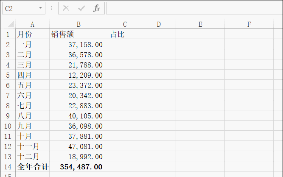
Task: Select the 九月 cell
Action: 33,126
